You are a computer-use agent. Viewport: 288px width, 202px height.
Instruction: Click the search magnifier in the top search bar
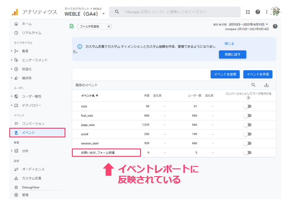[x=117, y=12]
